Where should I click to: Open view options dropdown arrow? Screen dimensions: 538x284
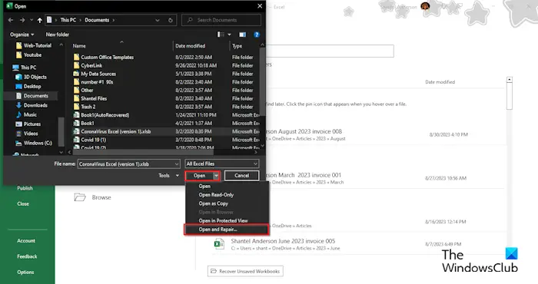click(229, 35)
